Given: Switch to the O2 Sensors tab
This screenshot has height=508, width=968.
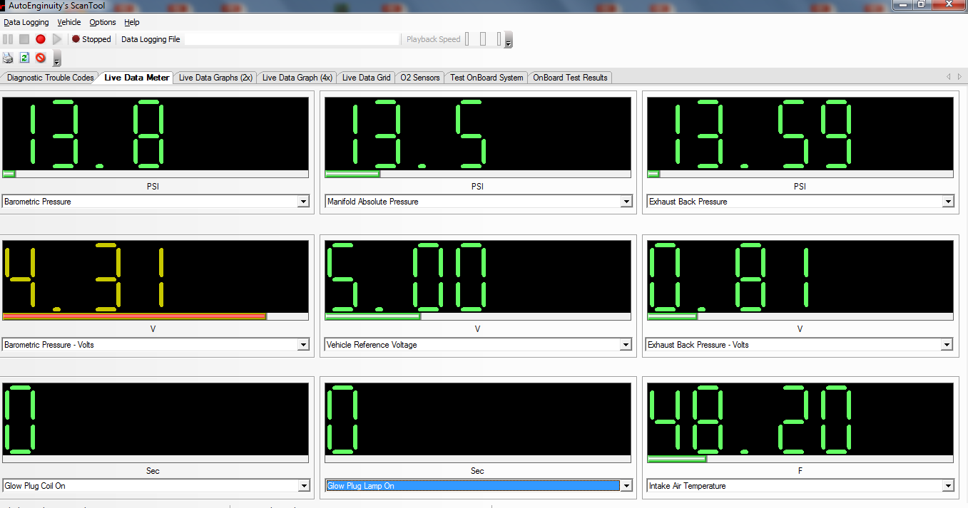Looking at the screenshot, I should pos(420,78).
